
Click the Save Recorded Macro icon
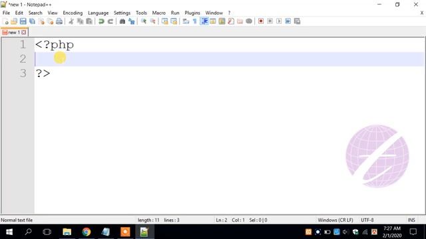298,21
